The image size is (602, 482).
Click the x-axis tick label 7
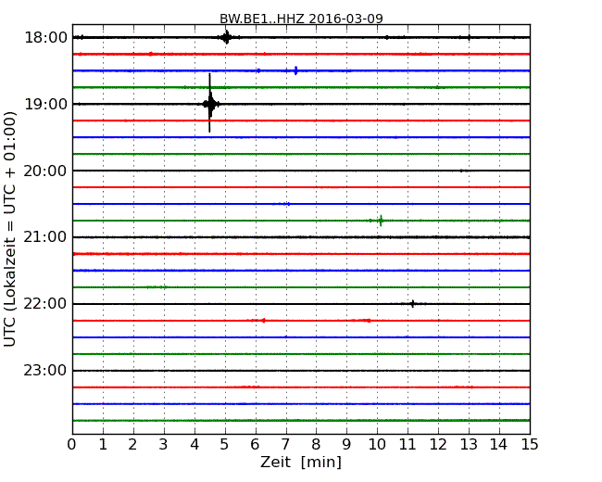pos(285,444)
